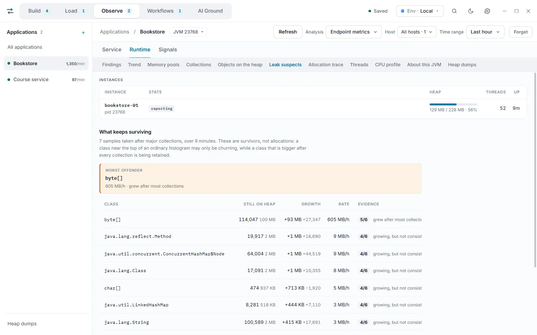Change the Last hour time range
The image size is (537, 335).
click(x=485, y=32)
